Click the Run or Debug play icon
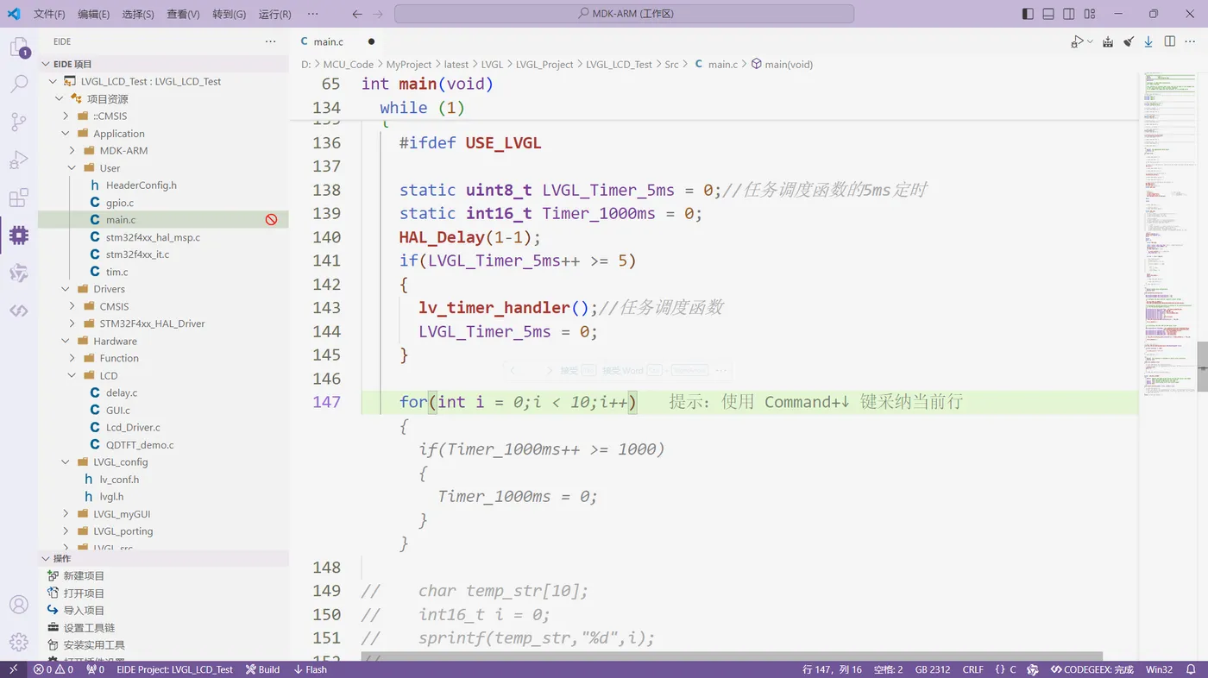 click(x=1077, y=41)
